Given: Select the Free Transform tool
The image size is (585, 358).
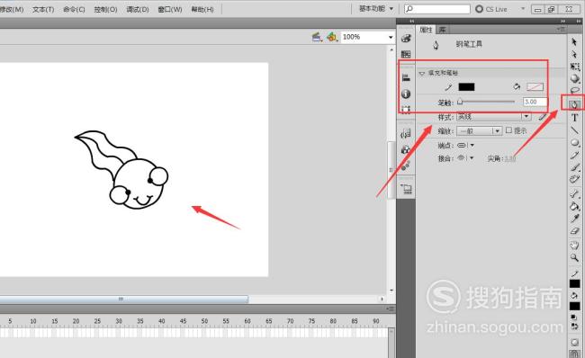Looking at the screenshot, I should (574, 67).
